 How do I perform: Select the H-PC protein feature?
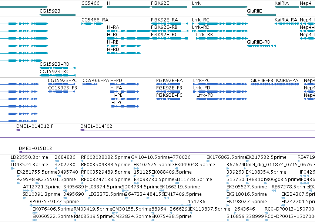click(x=125, y=106)
